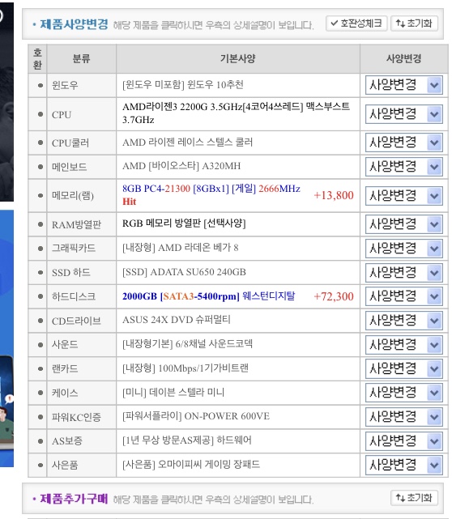Click compatibility dot icon in the 사은품 row
The height and width of the screenshot is (519, 452).
pos(41,465)
